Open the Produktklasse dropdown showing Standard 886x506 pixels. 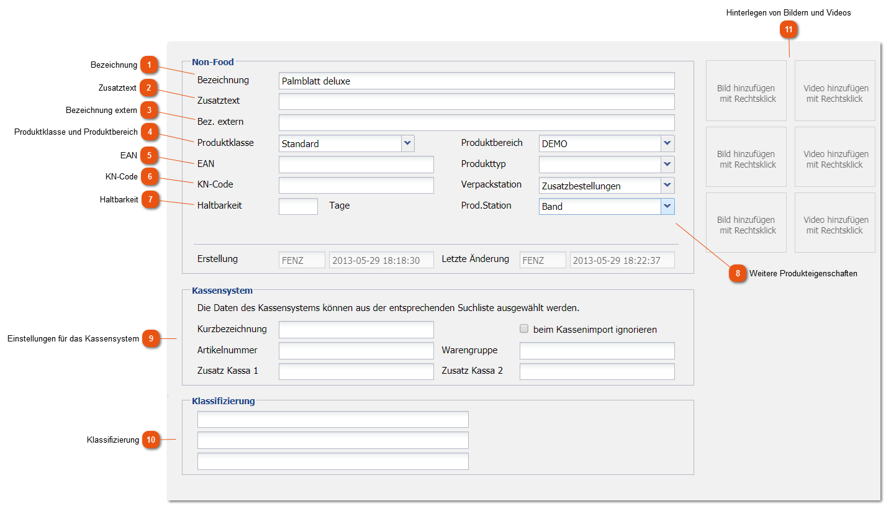coord(346,143)
